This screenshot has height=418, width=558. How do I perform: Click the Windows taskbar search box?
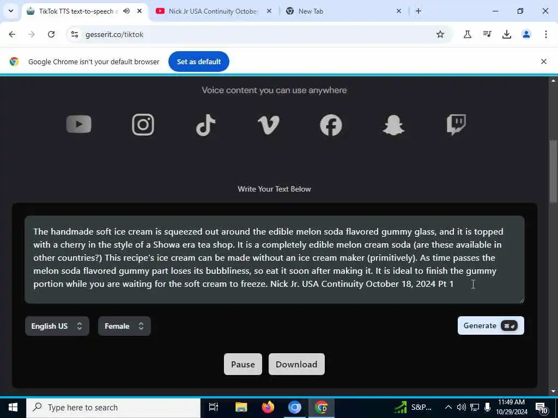tap(113, 407)
